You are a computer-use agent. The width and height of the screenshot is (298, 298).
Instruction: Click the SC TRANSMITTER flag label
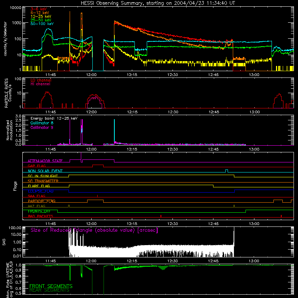[43, 181]
